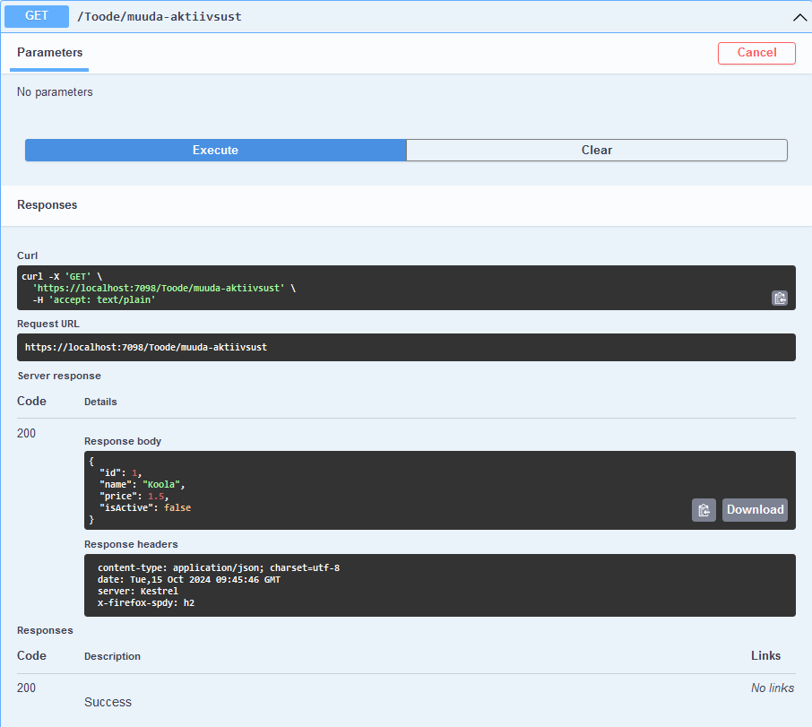Click the Cancel button
Screen dimensions: 812x727
click(x=756, y=53)
